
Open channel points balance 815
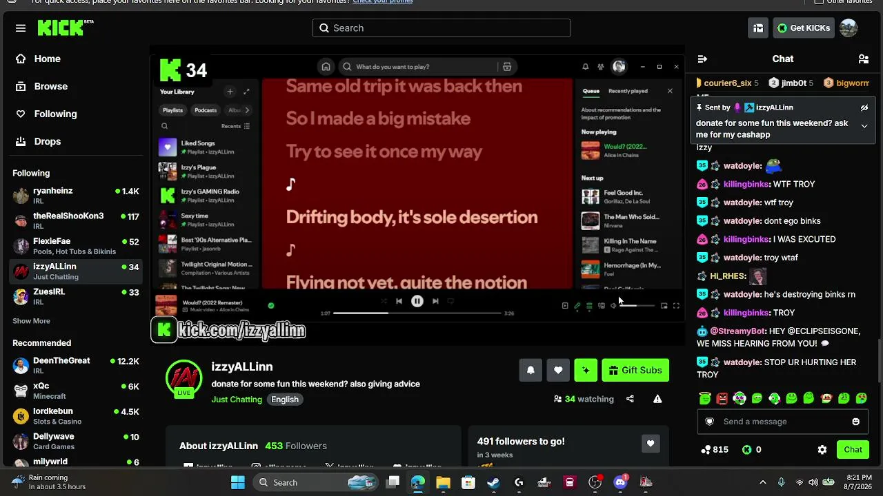coord(714,450)
